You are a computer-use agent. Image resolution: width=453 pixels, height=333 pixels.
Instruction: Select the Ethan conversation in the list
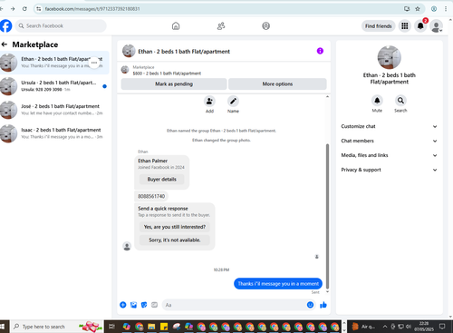(x=54, y=63)
